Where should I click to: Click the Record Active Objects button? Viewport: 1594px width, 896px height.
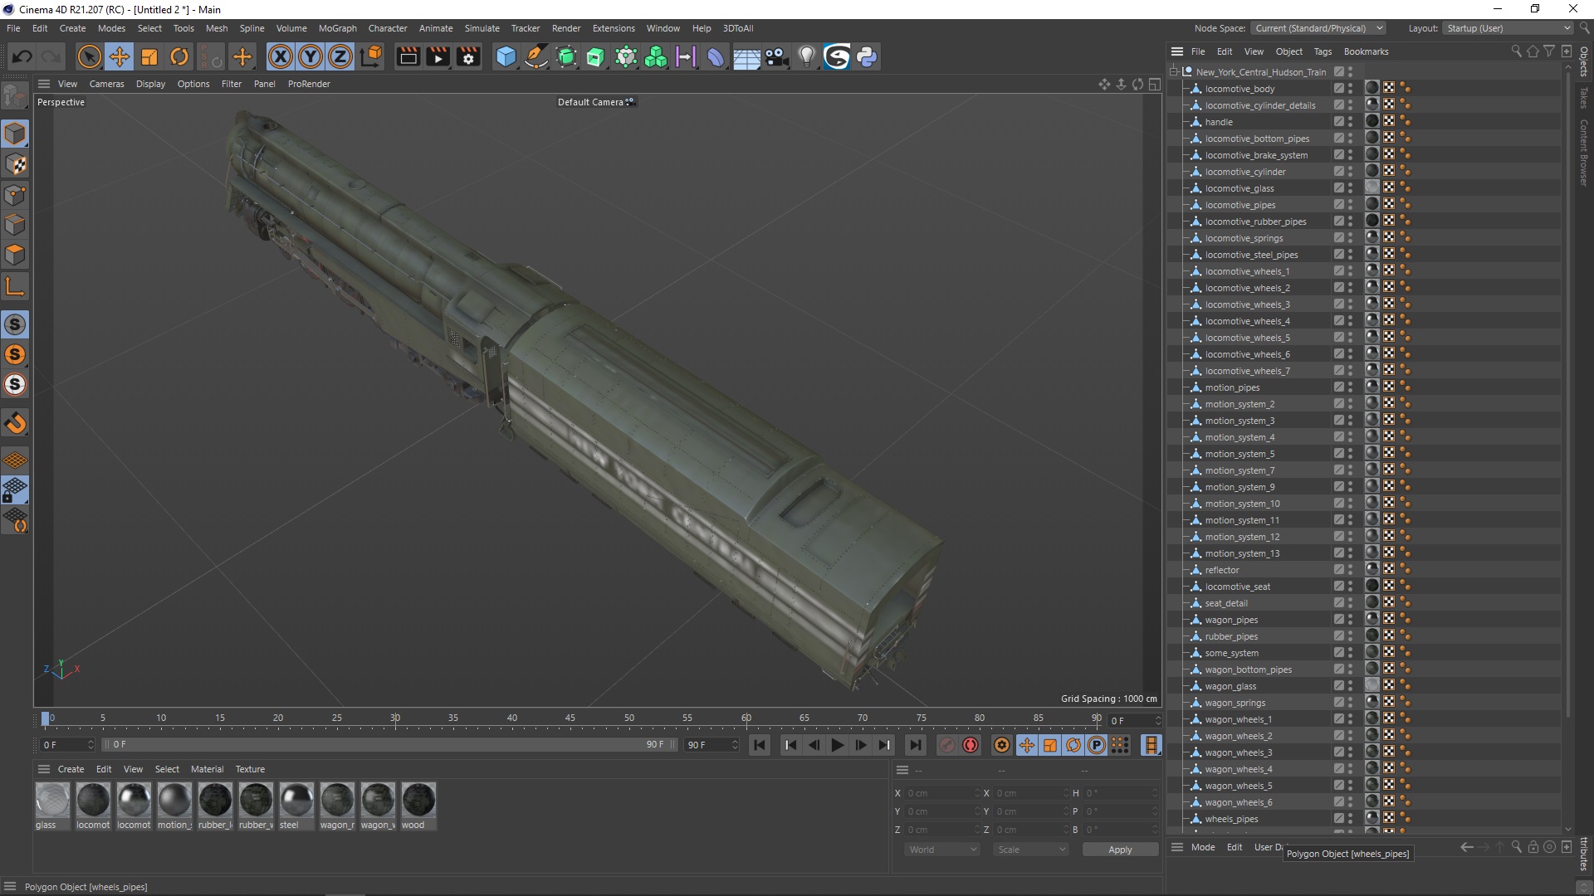coord(946,745)
